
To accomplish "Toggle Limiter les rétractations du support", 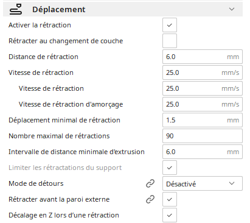I will tap(170, 168).
